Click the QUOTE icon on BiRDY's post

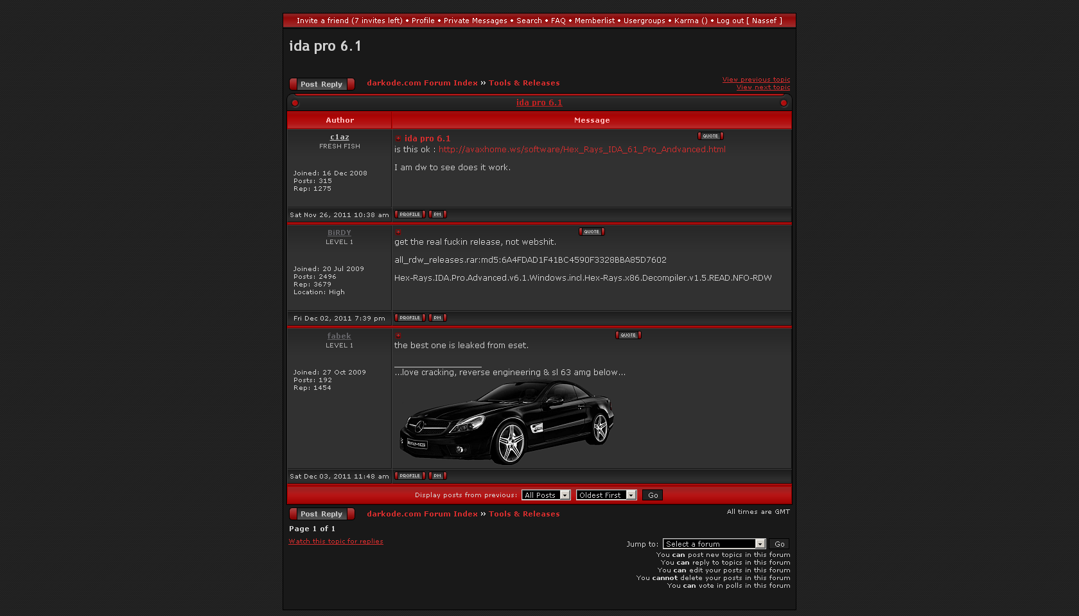(592, 232)
